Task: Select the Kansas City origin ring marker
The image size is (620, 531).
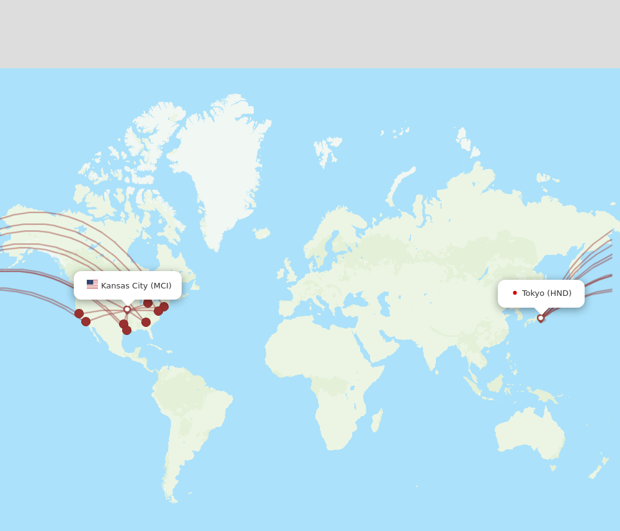Action: coord(127,310)
